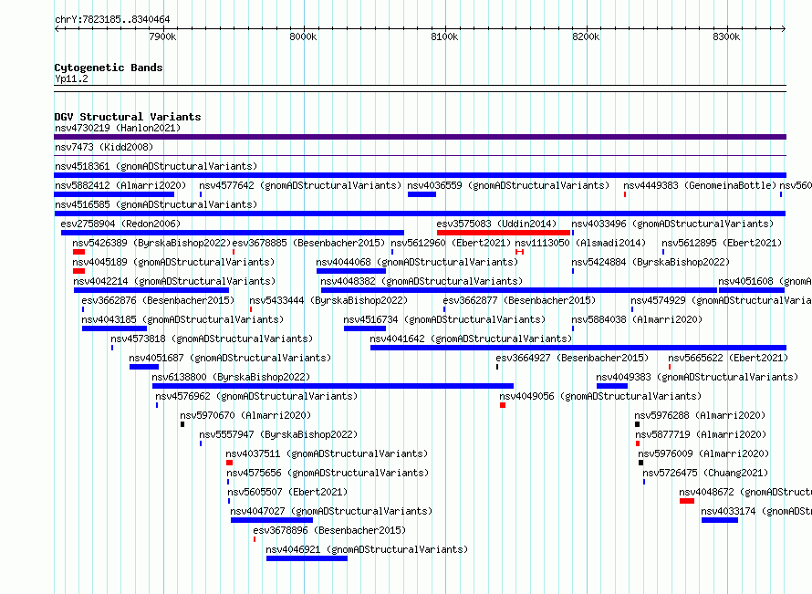This screenshot has width=812, height=594.
Task: Open the nsv4051608 variant label
Action: (x=765, y=281)
